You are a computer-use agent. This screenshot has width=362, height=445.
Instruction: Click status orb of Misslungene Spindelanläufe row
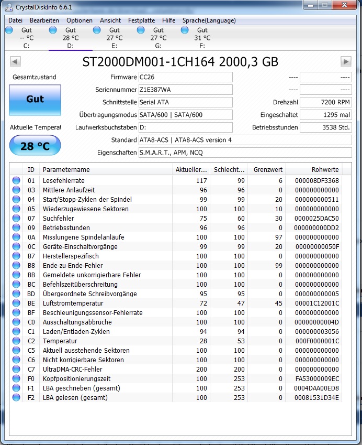point(16,237)
